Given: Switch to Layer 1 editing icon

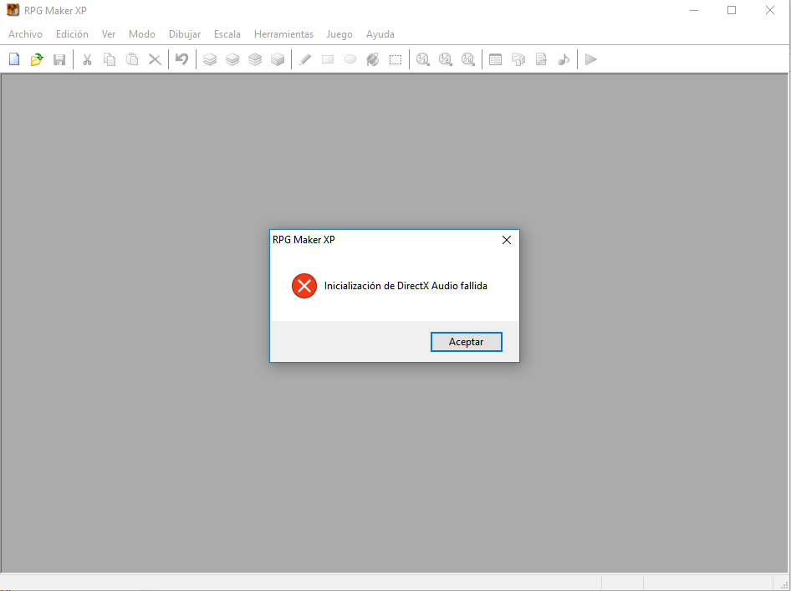Looking at the screenshot, I should coord(210,59).
